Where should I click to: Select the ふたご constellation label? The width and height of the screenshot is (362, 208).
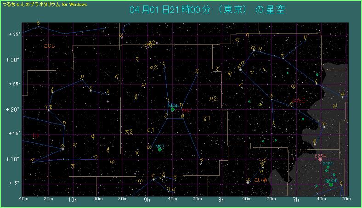[x=299, y=100]
